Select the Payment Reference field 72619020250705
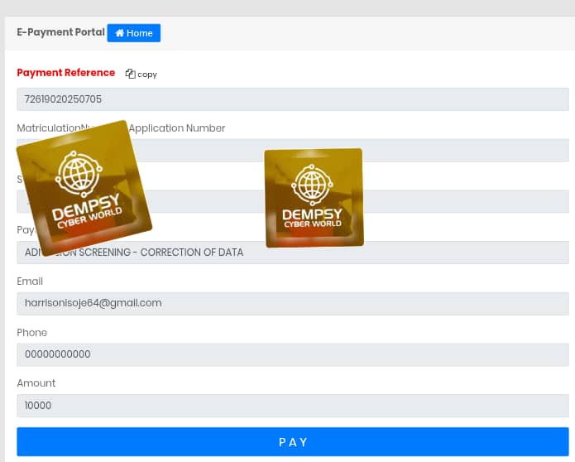 [x=293, y=99]
